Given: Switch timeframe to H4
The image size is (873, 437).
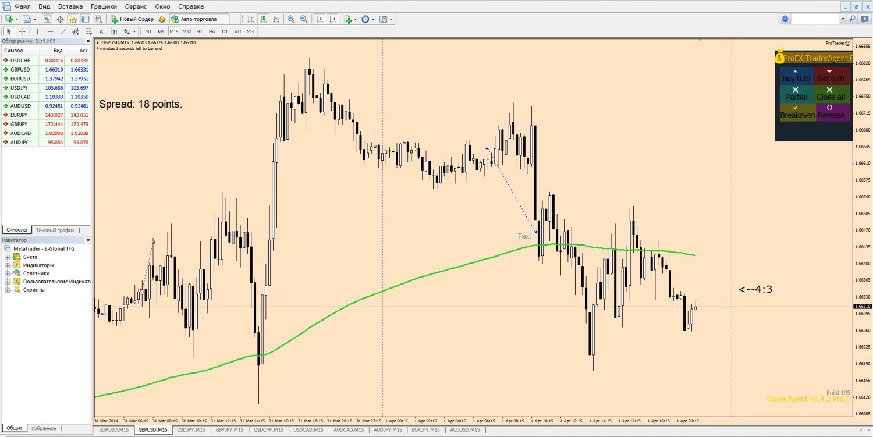Looking at the screenshot, I should click(x=212, y=31).
